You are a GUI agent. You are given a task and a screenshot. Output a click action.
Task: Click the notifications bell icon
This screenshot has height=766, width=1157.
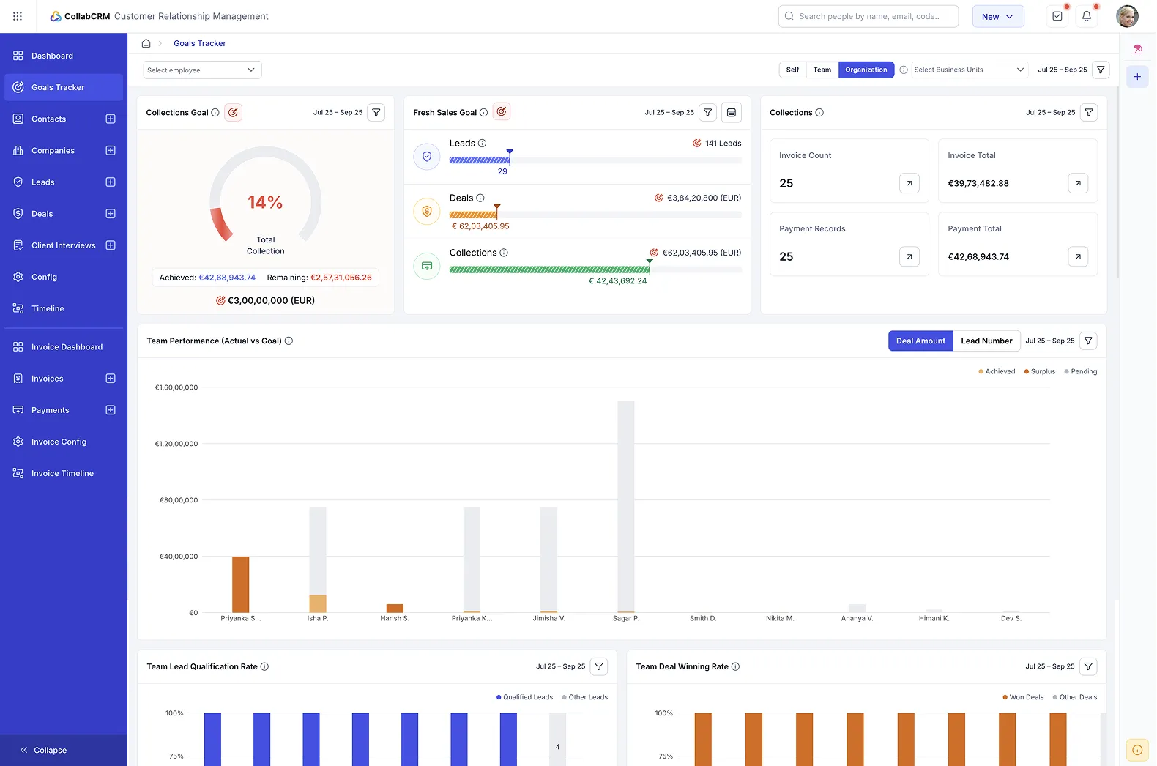click(1087, 16)
